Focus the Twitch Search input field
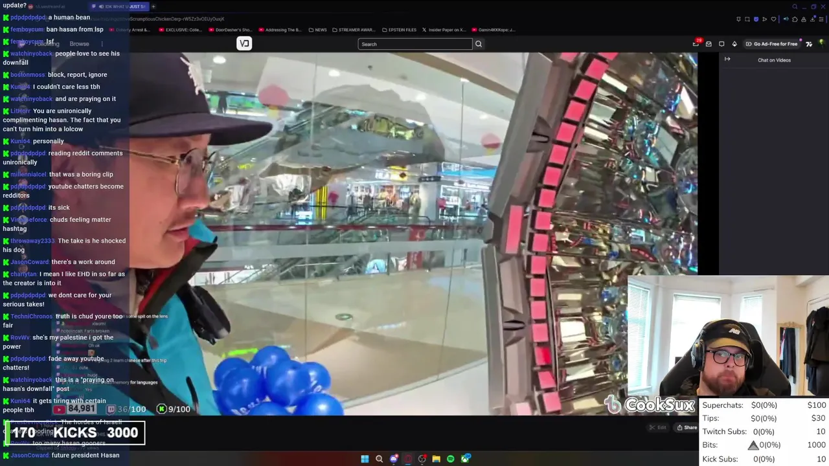The image size is (829, 466). [415, 44]
